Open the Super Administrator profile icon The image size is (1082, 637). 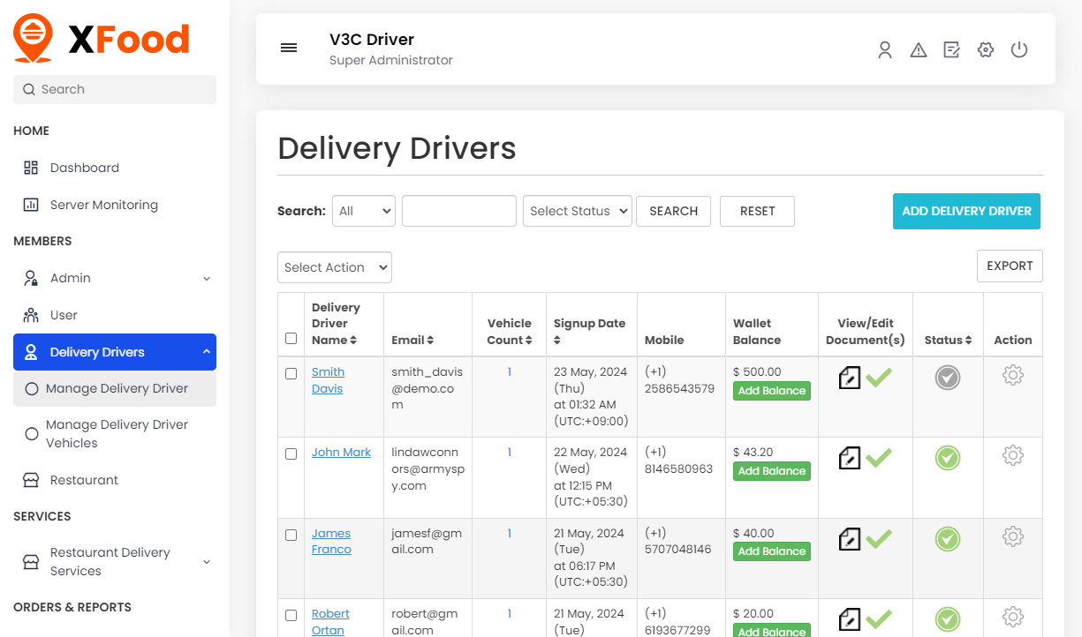pyautogui.click(x=885, y=49)
